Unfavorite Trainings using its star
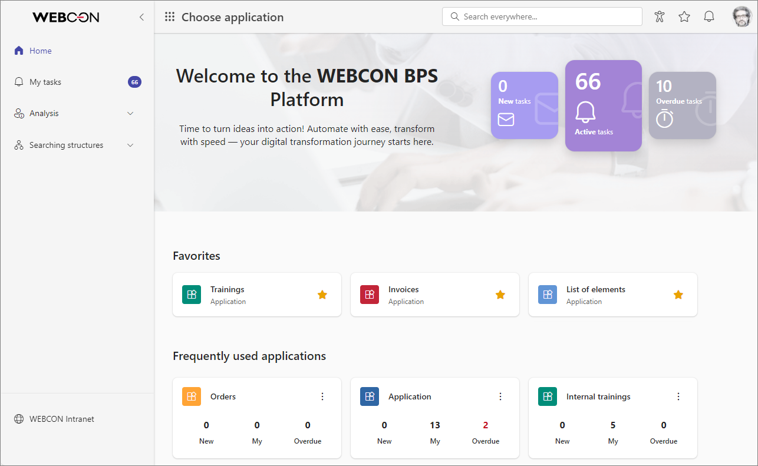The image size is (758, 466). point(322,295)
